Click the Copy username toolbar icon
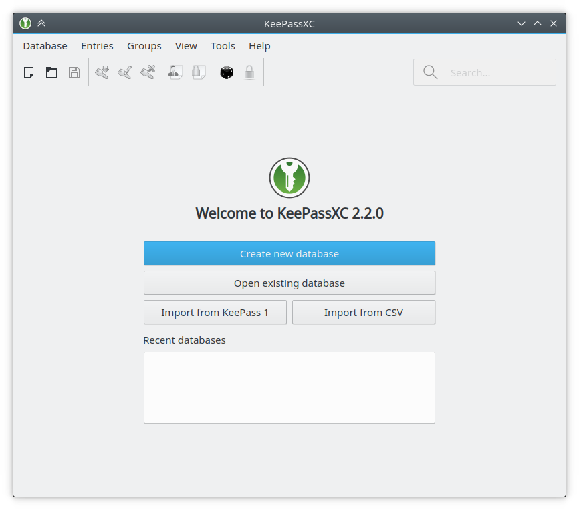 coord(176,72)
